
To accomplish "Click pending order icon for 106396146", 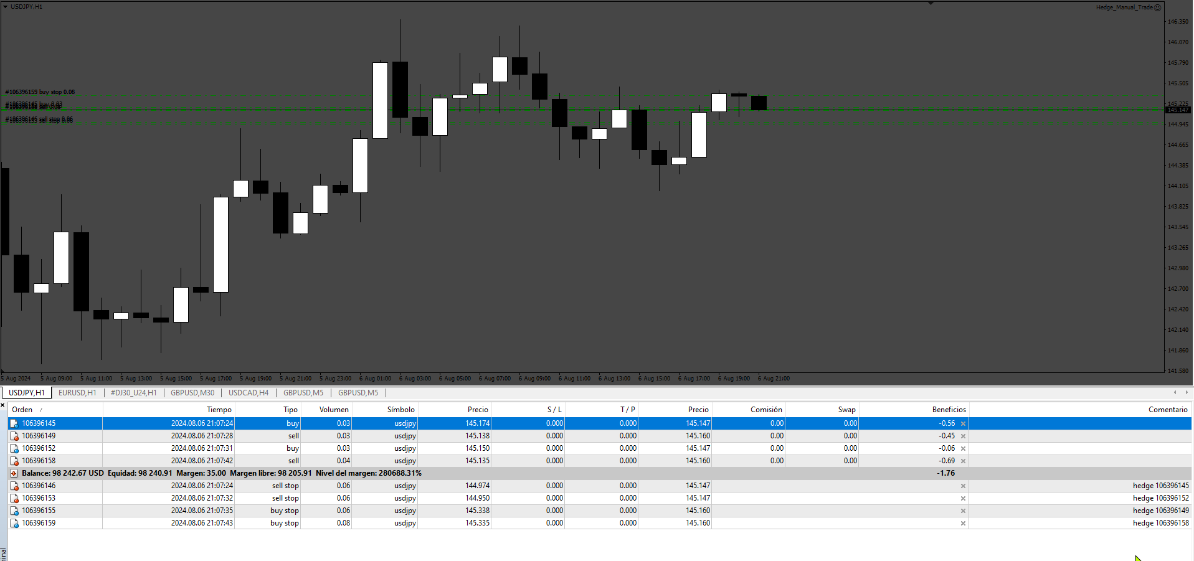I will pos(14,486).
